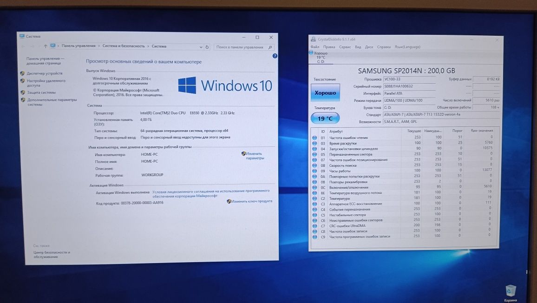This screenshot has width=537, height=303.
Task: Click the product code 00378-20000-00003-AA916
Action: [142, 203]
